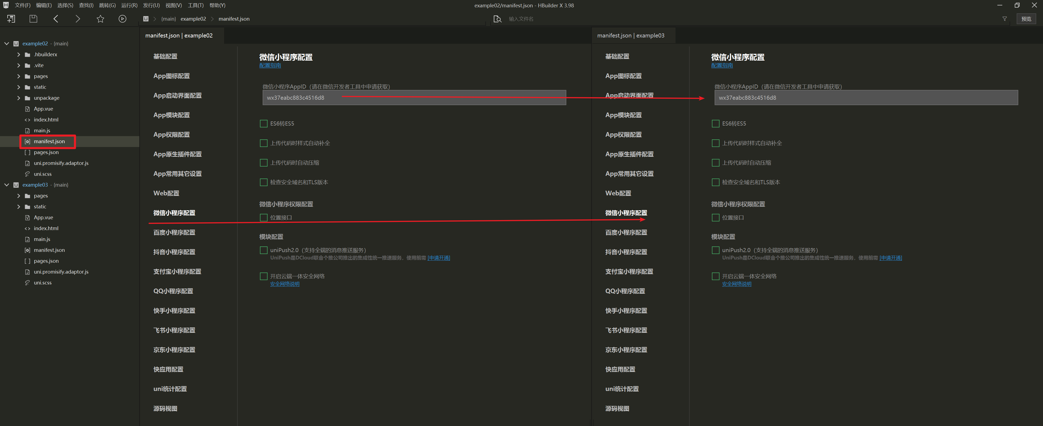This screenshot has height=426, width=1043.
Task: Click the Save icon in the toolbar
Action: 33,18
